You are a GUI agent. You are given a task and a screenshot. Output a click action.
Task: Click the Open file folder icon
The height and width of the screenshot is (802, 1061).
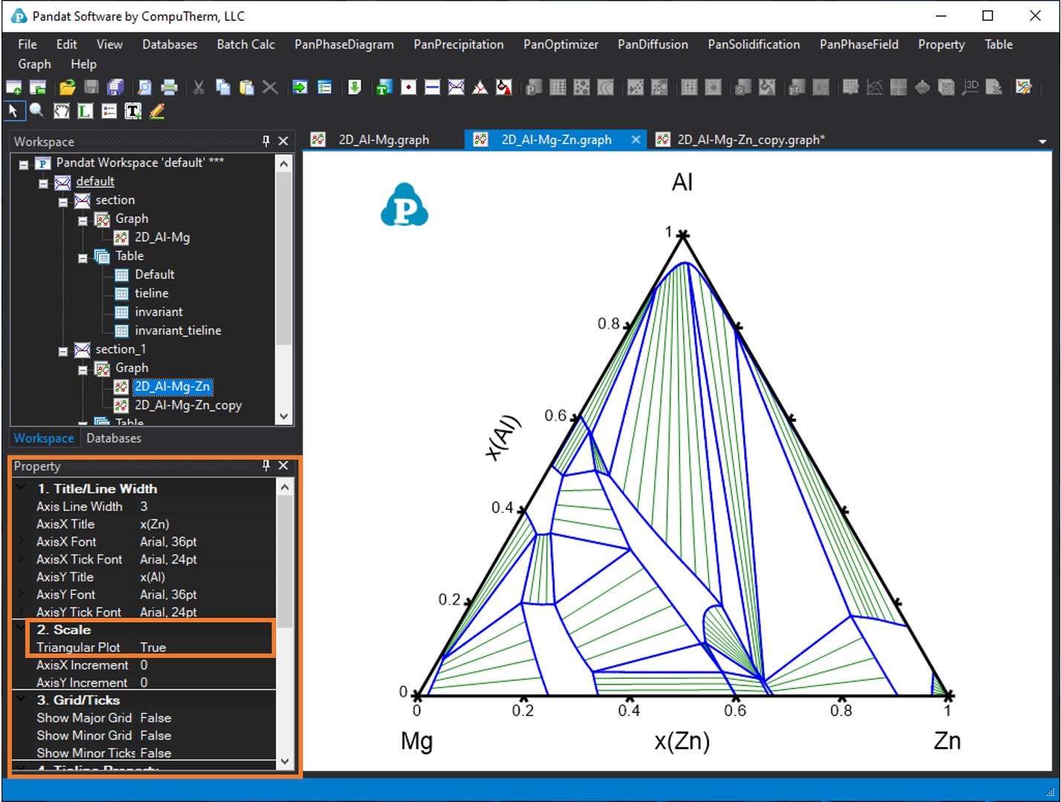[67, 88]
